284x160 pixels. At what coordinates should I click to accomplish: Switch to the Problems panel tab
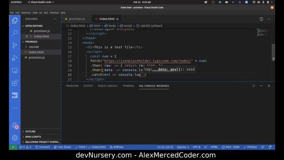(72, 86)
